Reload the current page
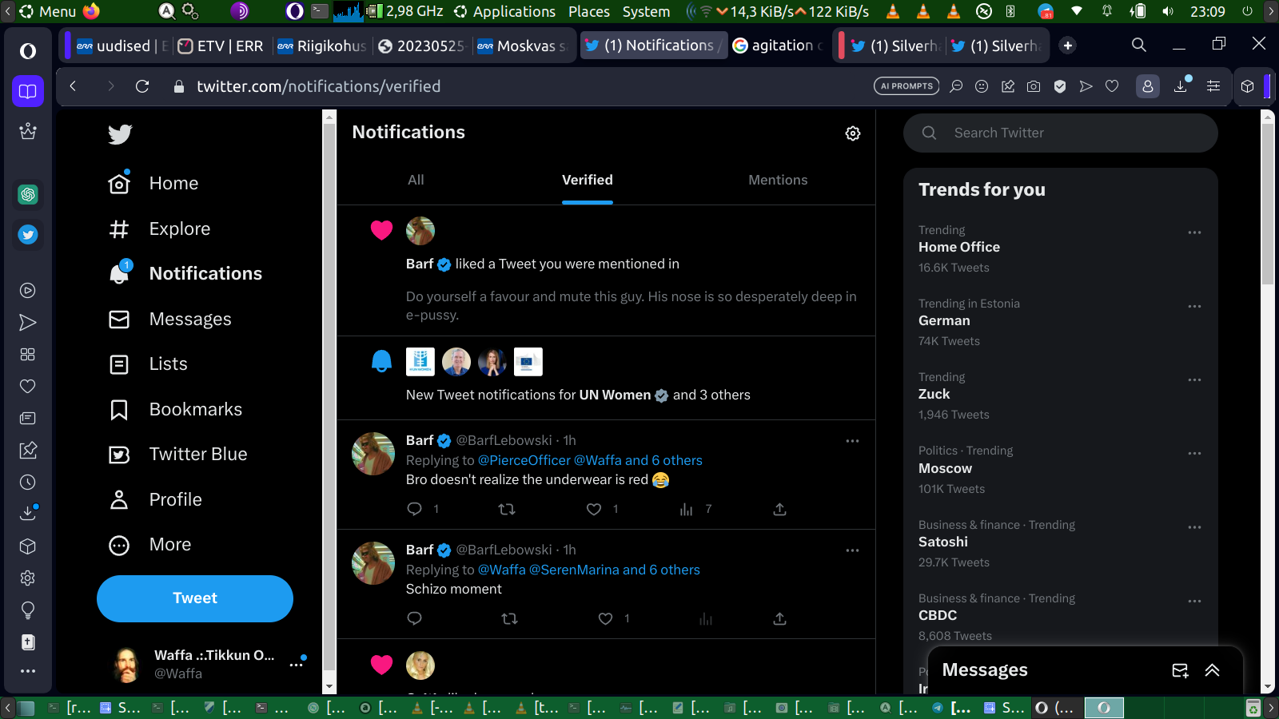The width and height of the screenshot is (1279, 719). pos(142,86)
